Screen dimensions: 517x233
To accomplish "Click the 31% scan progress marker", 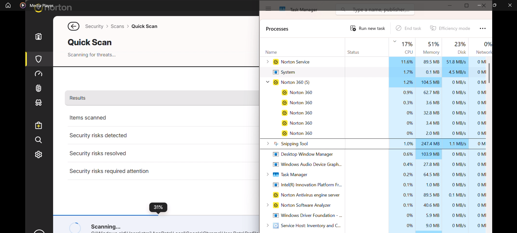I will click(x=158, y=207).
